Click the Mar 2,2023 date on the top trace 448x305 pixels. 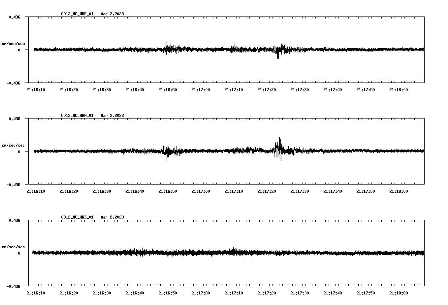pos(112,14)
